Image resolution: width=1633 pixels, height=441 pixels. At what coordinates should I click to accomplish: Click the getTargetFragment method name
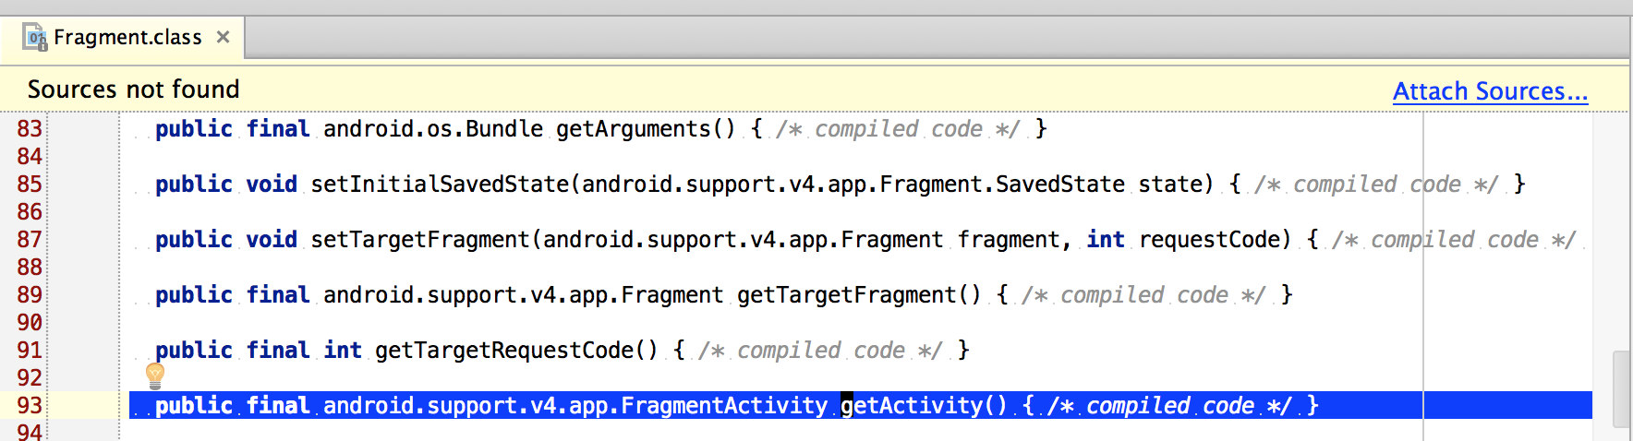click(x=846, y=294)
